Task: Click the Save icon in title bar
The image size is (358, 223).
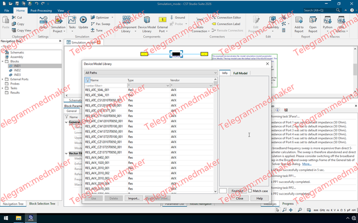Action: 17,4
